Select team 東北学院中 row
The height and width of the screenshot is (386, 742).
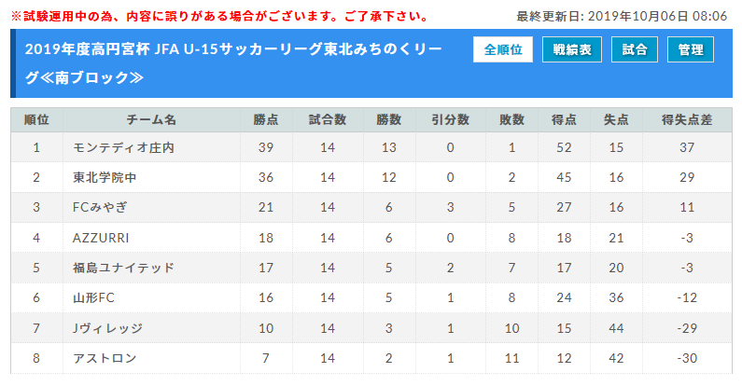click(x=371, y=177)
